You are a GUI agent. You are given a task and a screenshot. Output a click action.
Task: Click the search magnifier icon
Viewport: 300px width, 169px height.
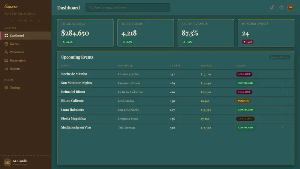pos(90,8)
